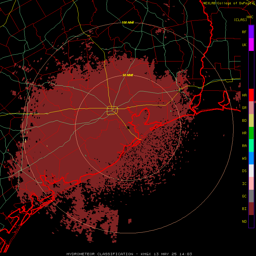Click the WS blue legend swatch
The height and width of the screenshot is (256, 256).
(251, 158)
